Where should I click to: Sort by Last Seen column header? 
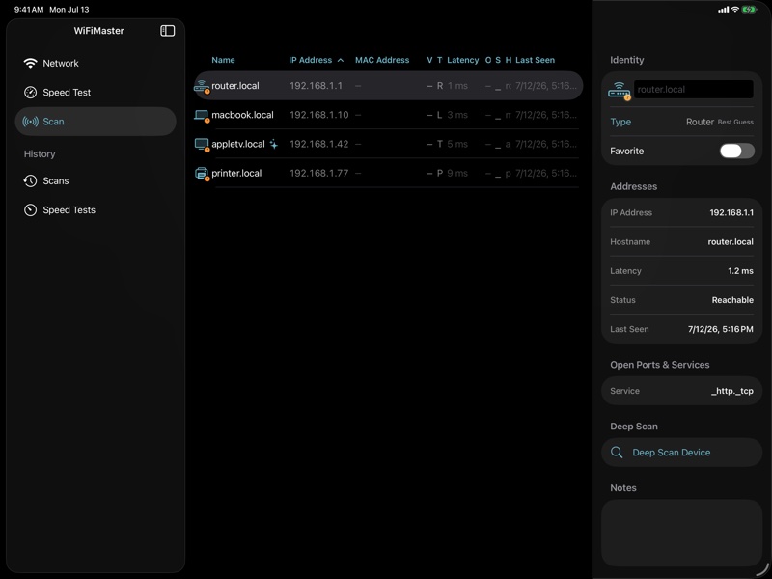pos(535,60)
